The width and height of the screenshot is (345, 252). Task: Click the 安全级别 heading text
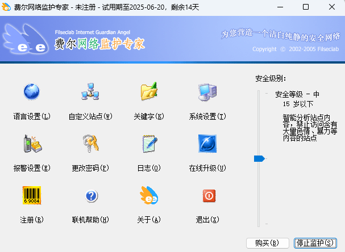271,78
